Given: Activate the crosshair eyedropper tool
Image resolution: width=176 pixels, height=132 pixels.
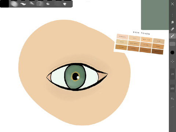Looking at the screenshot, I should pos(172,61).
